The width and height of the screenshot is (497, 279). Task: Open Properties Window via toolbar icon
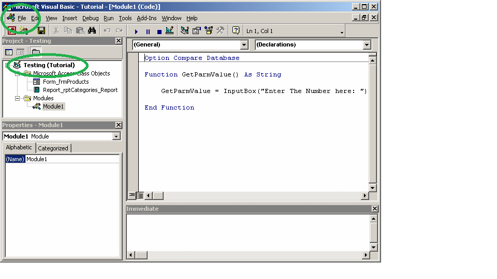[197, 30]
